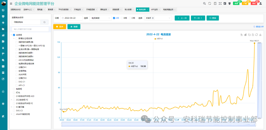This screenshot has height=130, width=266.
Task: Switch chart to line type icon
Action: (241, 35)
